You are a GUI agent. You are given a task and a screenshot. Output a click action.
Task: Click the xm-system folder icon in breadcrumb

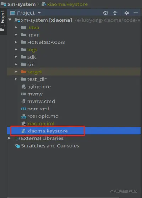click(x=4, y=4)
